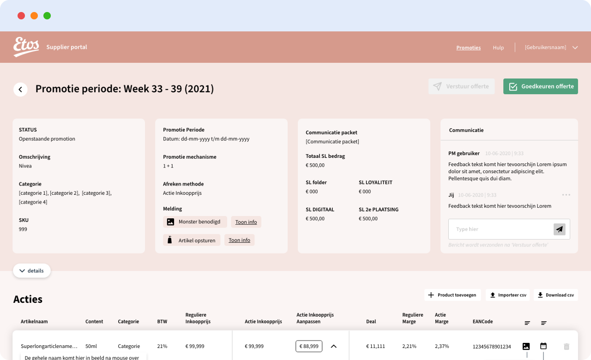This screenshot has height=360, width=591.
Task: Click the Artikelnaam column header
Action: [x=34, y=322]
